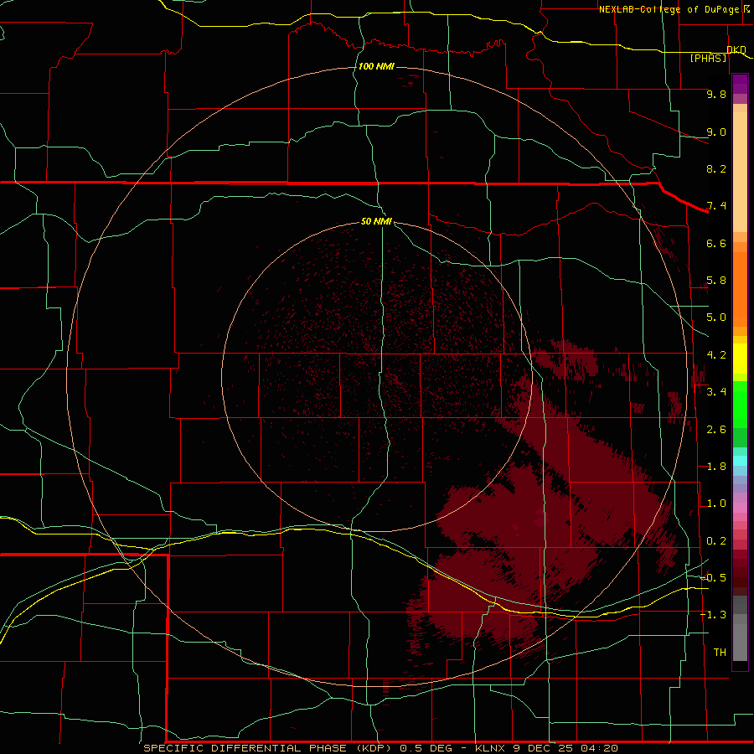Click the TH threshold label on the scale
This screenshot has width=754, height=754.
click(x=720, y=653)
